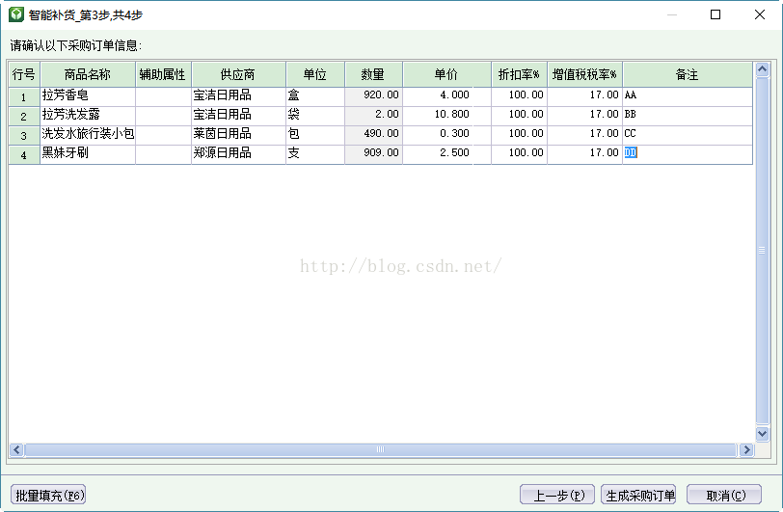
Task: Click the 拉芳香皂 product cell
Action: click(88, 96)
